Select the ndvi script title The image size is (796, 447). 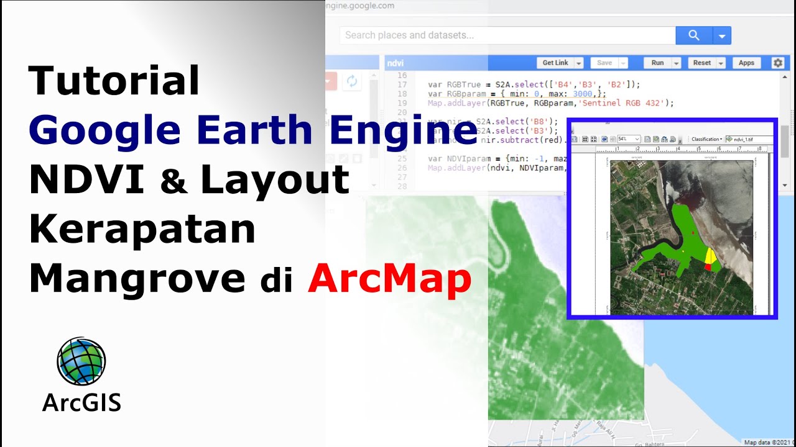(395, 63)
